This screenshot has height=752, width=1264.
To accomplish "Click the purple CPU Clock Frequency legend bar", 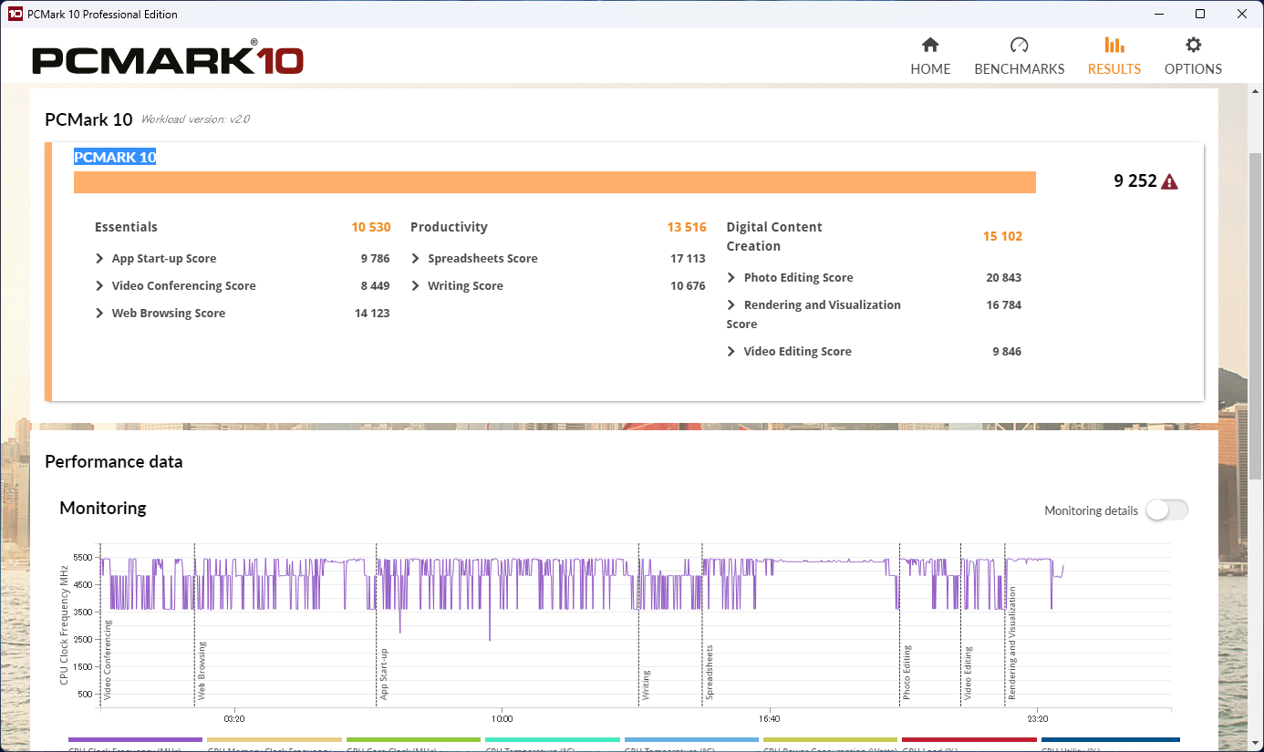I will click(x=135, y=740).
